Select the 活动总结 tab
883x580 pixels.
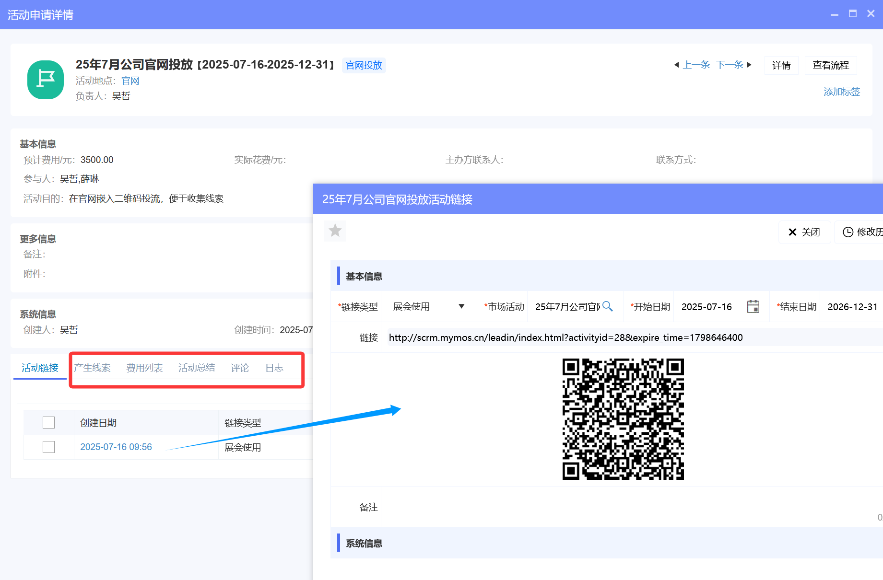pyautogui.click(x=197, y=368)
